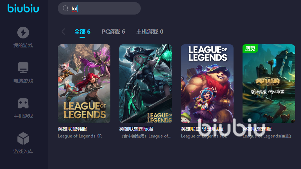Click the search magnifier icon
Viewport: 301px width, 169px height.
tap(65, 8)
